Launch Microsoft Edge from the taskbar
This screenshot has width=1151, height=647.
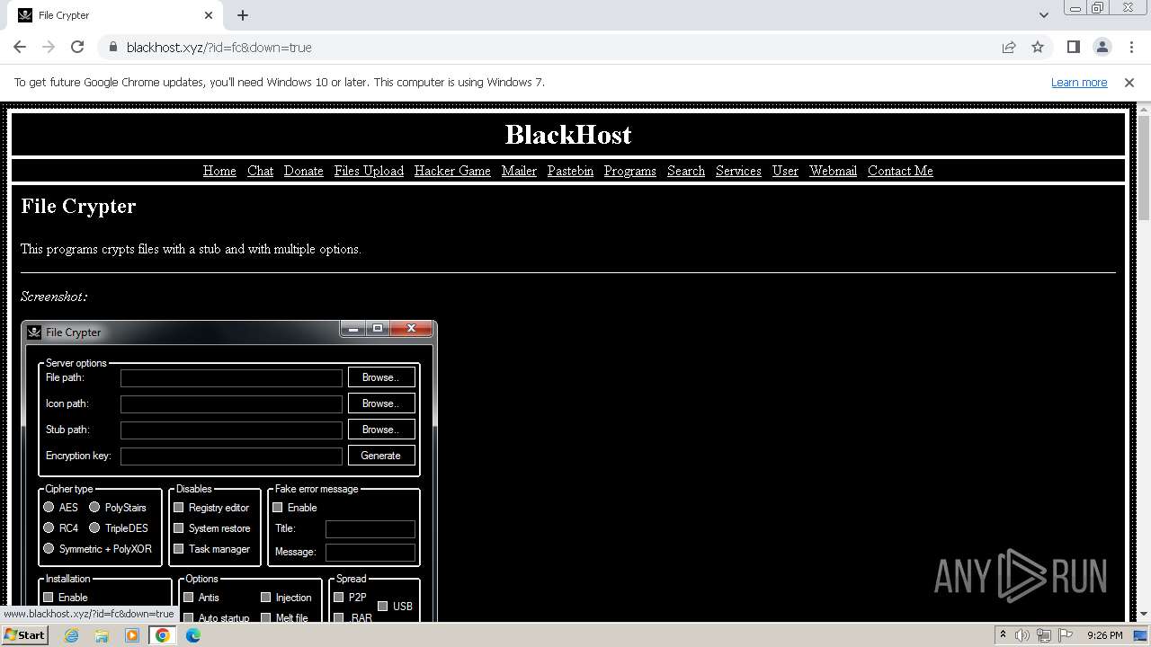tap(193, 635)
